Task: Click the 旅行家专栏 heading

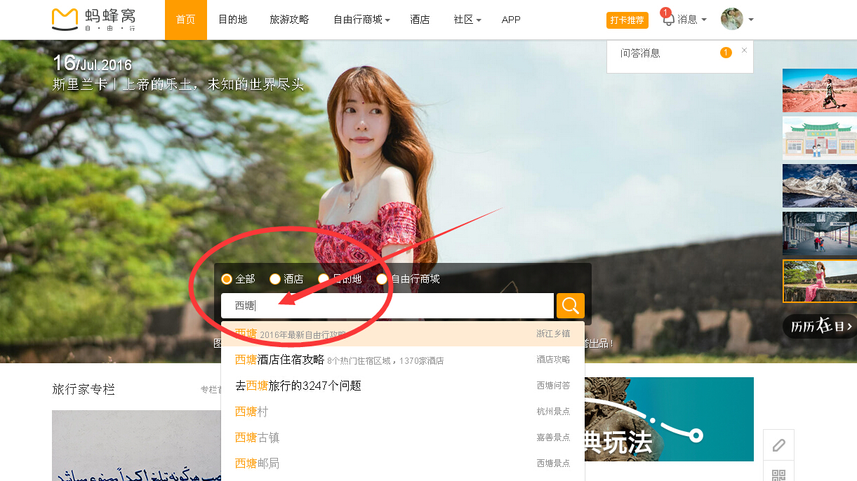Action: pyautogui.click(x=84, y=389)
